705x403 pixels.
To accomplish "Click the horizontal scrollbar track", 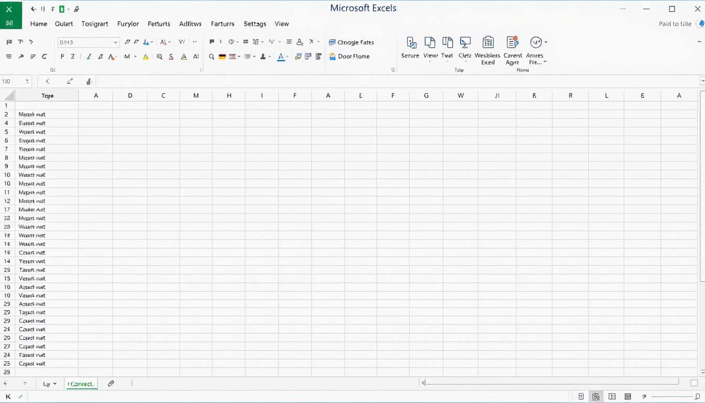I will (551, 383).
